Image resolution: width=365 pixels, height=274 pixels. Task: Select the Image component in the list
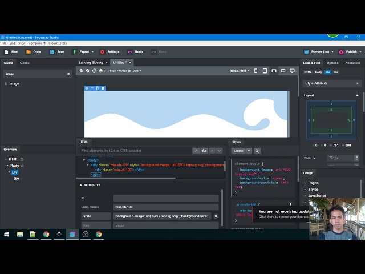(x=14, y=84)
